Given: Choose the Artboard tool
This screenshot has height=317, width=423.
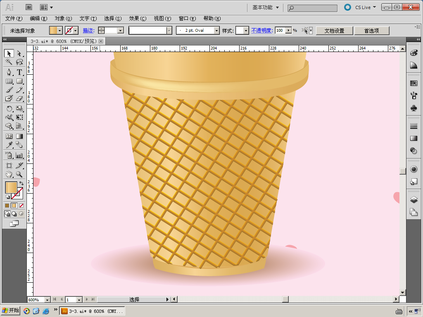Looking at the screenshot, I should click(x=9, y=165).
